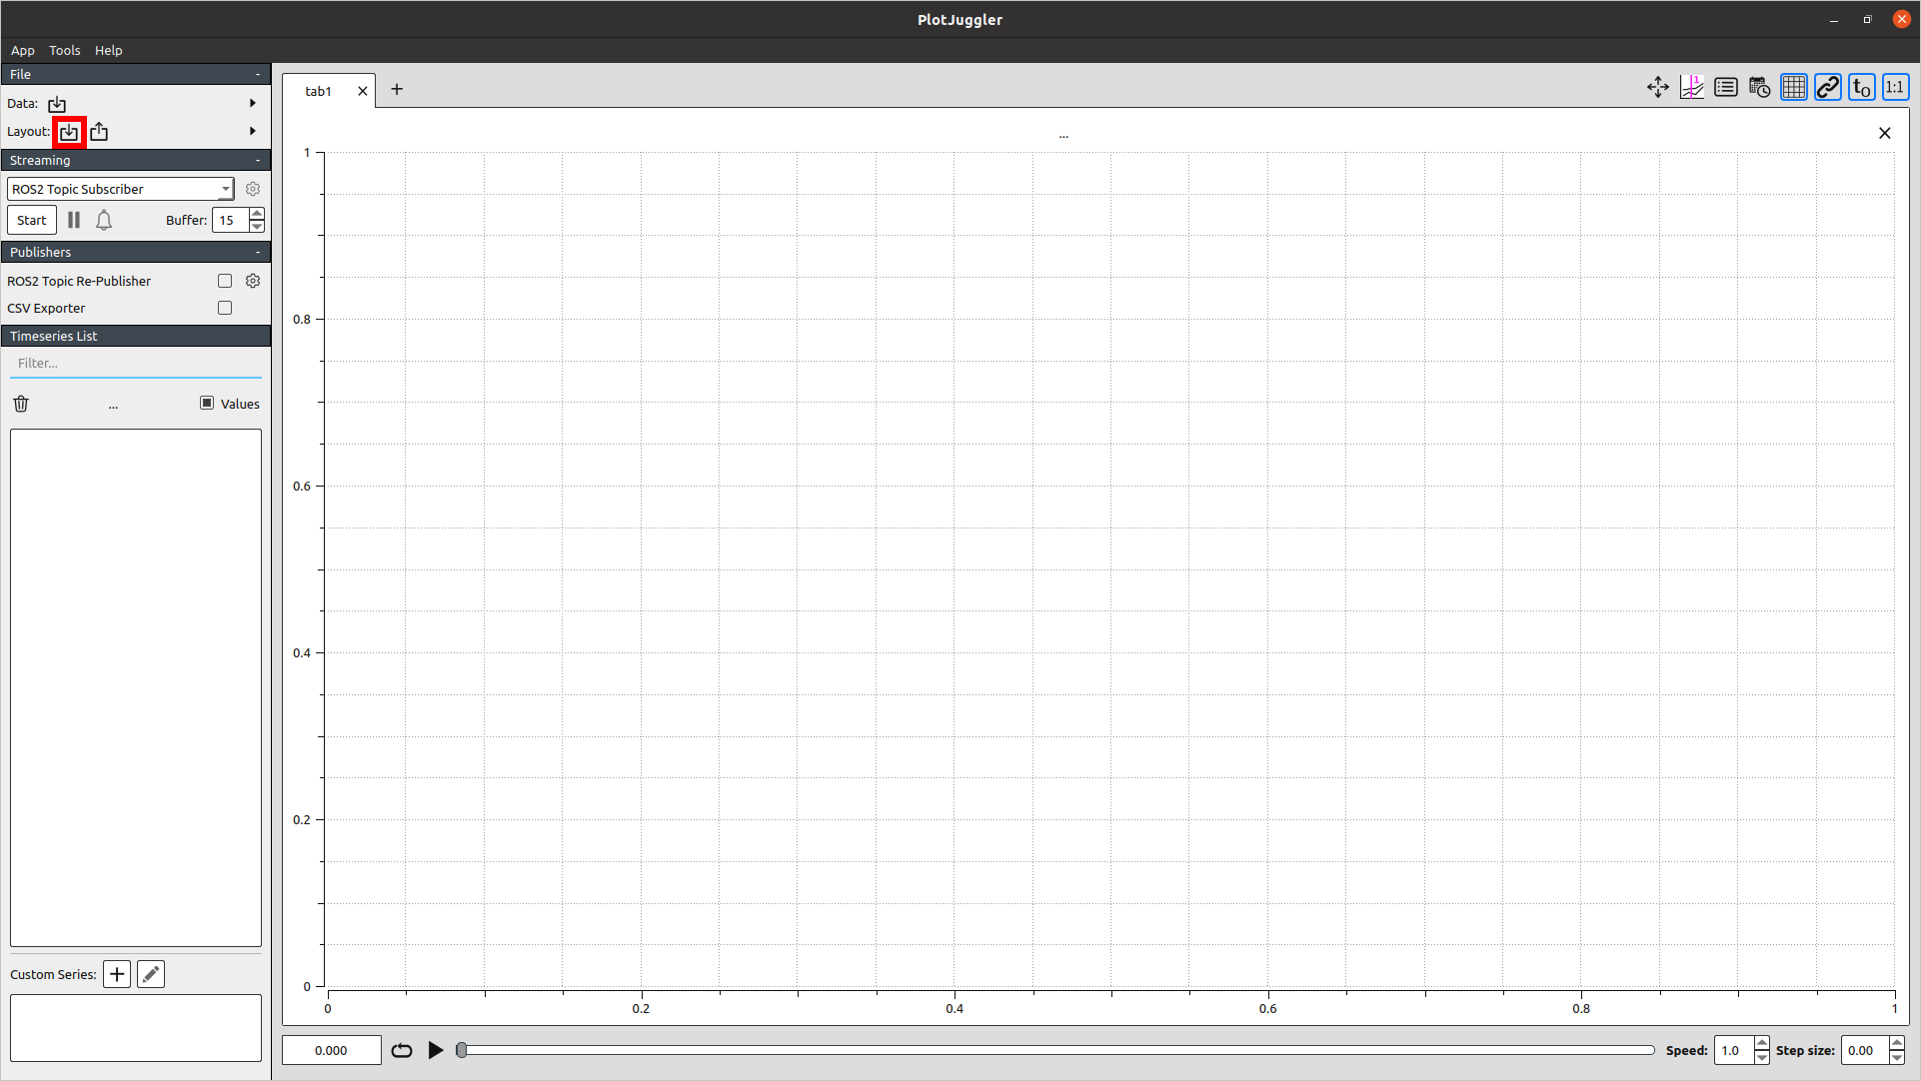Viewport: 1921px width, 1081px height.
Task: Toggle the legend visibility icon
Action: click(1726, 88)
